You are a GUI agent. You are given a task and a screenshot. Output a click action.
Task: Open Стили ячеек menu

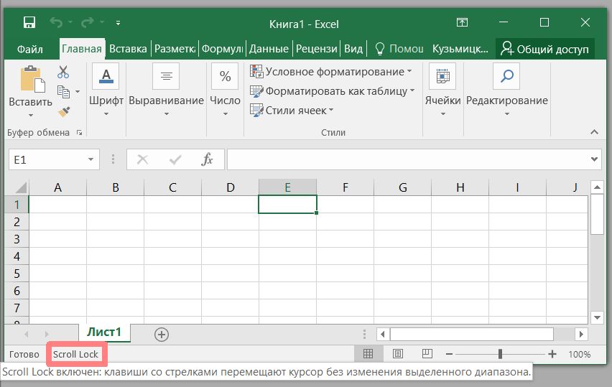click(x=292, y=111)
